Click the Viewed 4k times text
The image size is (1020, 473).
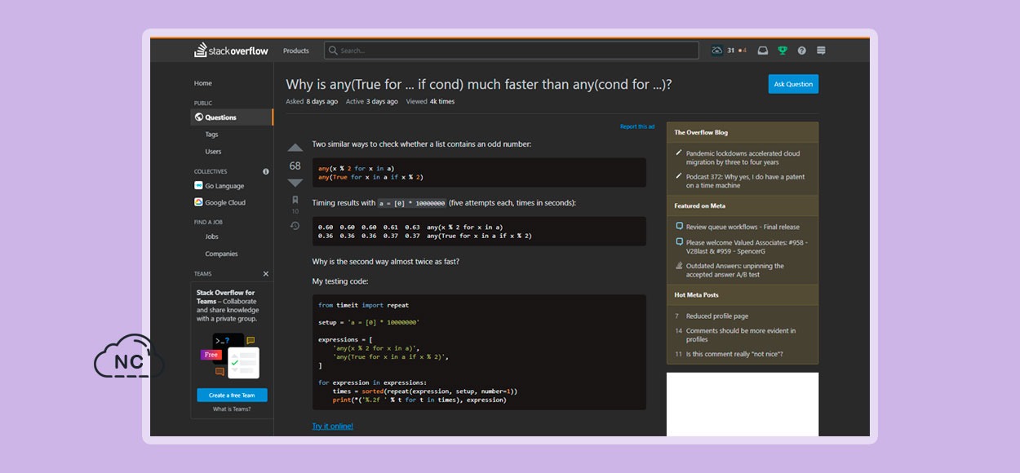point(431,101)
